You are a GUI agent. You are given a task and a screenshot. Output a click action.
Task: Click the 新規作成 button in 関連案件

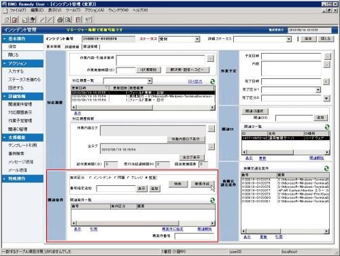coord(202,184)
